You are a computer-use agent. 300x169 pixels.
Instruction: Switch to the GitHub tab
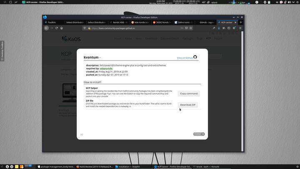pos(206,23)
